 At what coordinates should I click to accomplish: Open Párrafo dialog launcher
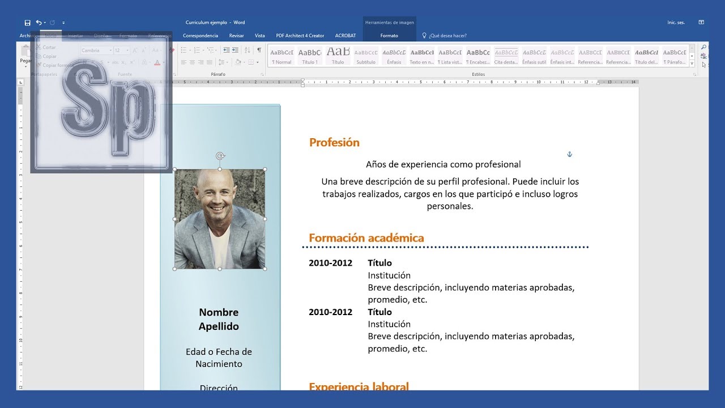[x=261, y=75]
